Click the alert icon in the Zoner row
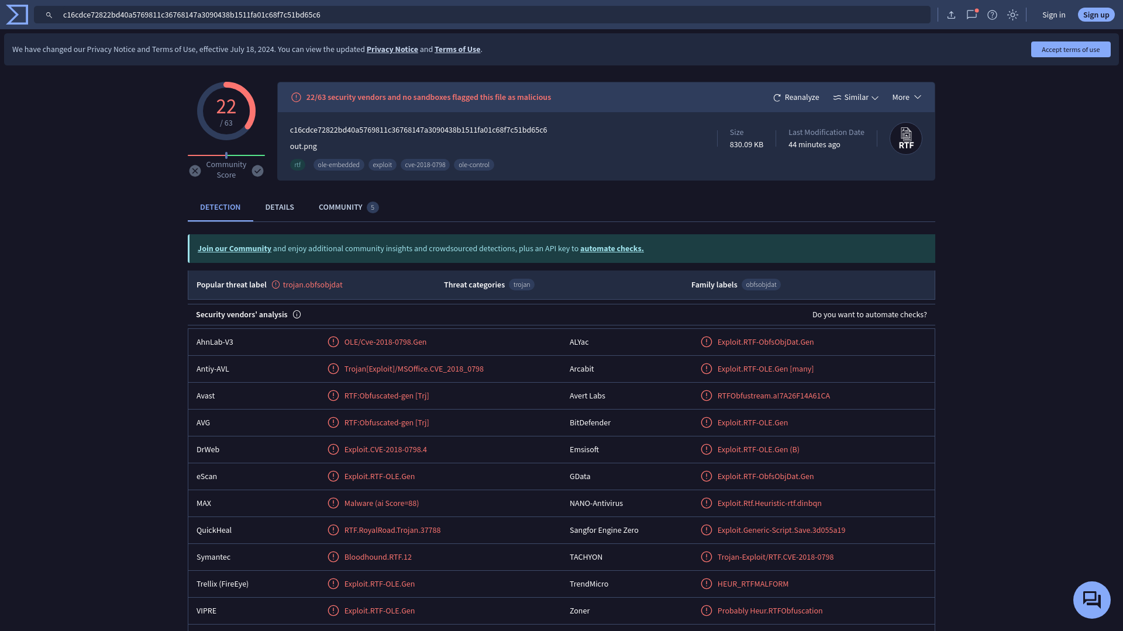The width and height of the screenshot is (1123, 631). click(706, 611)
